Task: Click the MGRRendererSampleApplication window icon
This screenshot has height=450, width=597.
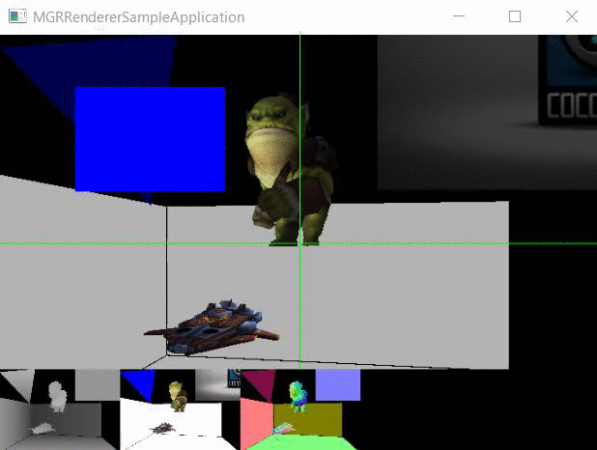Action: point(17,16)
